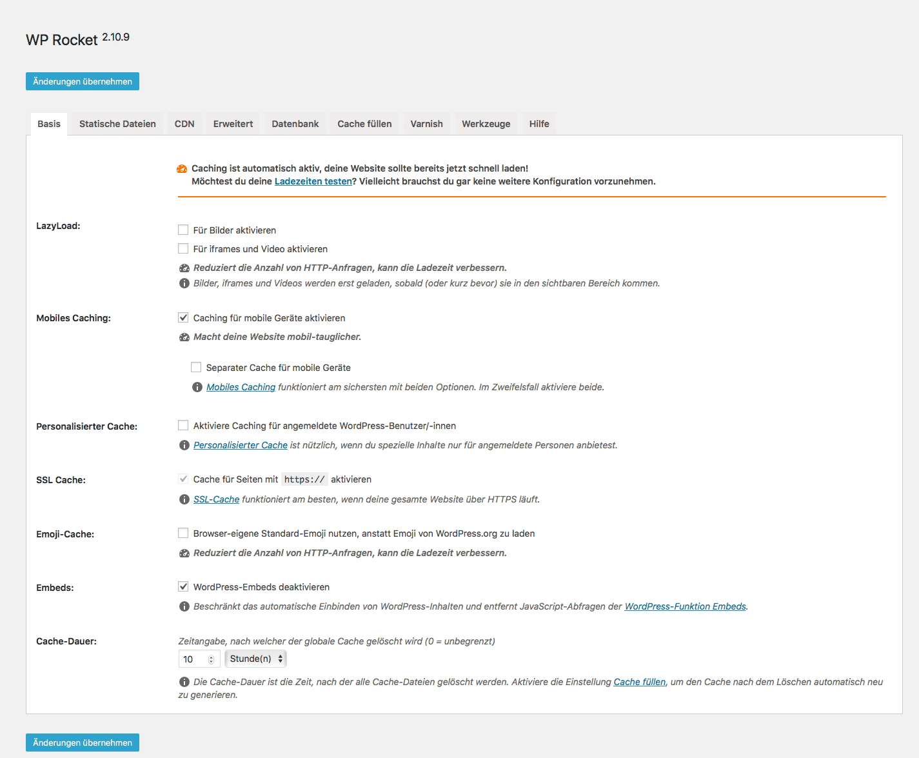Uncheck 'Caching für mobile Geräte aktivieren'
Viewport: 919px width, 758px height.
183,317
